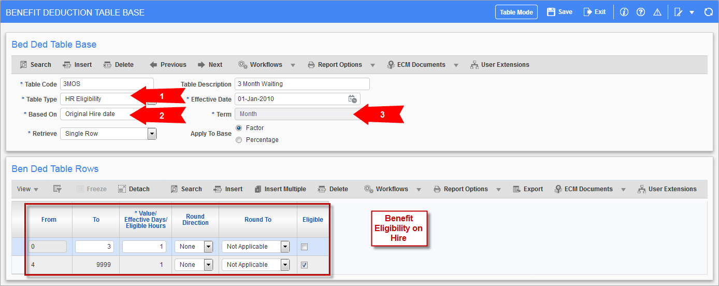Open Report Options in the top toolbar
Image resolution: width=719 pixels, height=286 pixels.
point(335,65)
